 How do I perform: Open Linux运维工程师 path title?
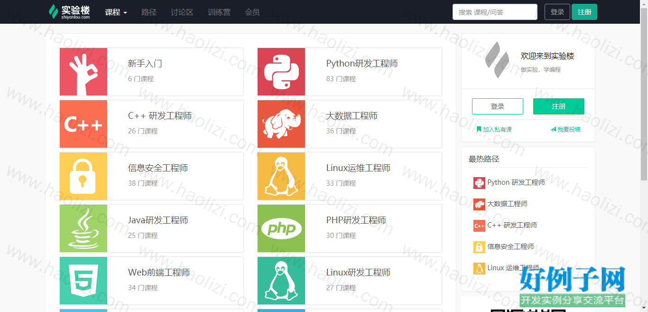[x=358, y=168]
